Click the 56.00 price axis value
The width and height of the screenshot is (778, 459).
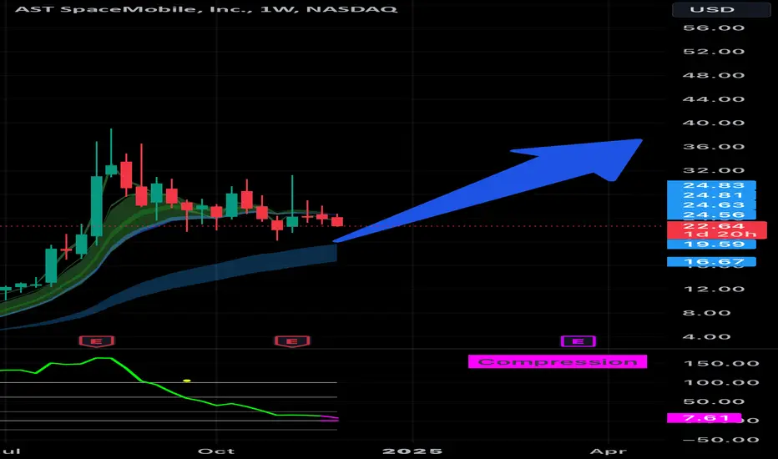[714, 28]
